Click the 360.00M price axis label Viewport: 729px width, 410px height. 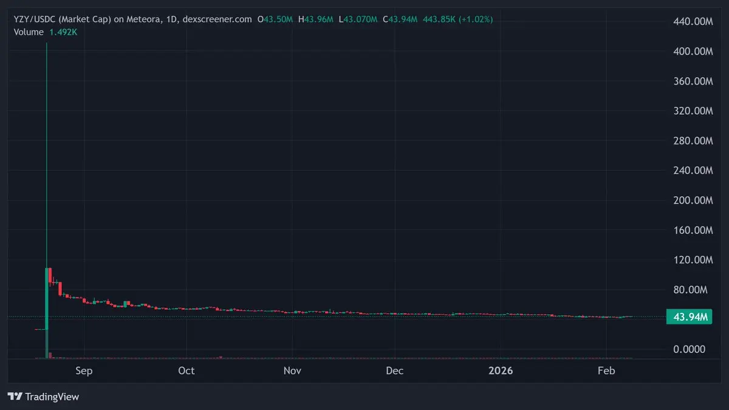pos(693,81)
